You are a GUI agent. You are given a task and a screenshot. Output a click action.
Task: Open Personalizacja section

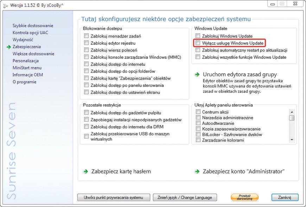pos(26,60)
